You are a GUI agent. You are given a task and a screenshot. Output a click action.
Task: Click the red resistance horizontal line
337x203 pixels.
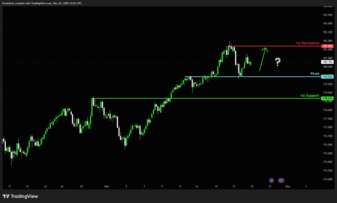pyautogui.click(x=280, y=46)
